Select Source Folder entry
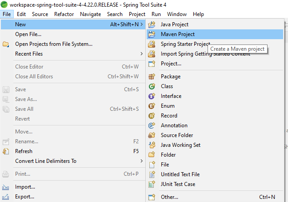This screenshot has width=288, height=202. 215,135
